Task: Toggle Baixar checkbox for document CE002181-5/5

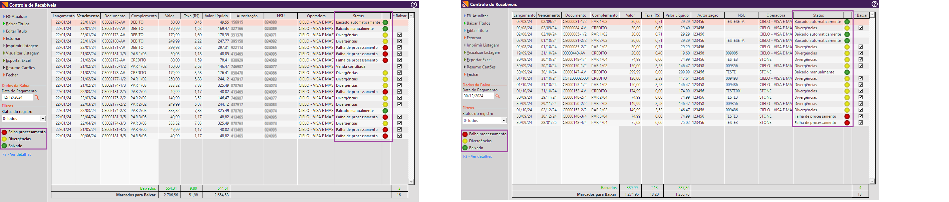Action: click(399, 136)
